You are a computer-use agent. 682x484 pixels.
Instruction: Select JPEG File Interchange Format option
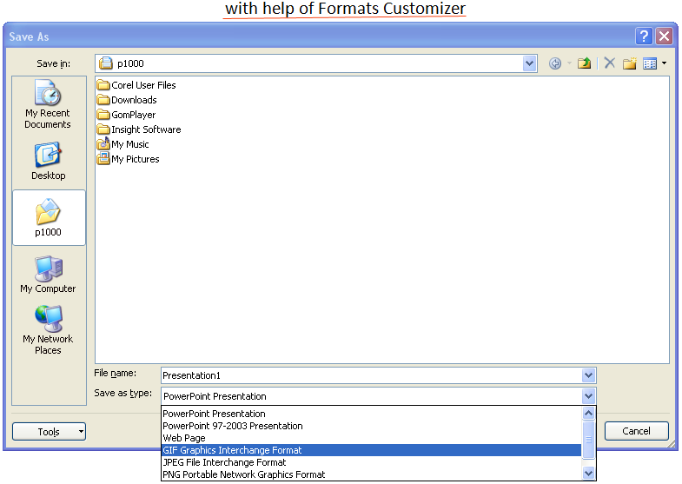(224, 462)
